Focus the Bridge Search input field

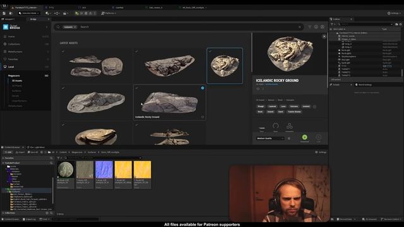[188, 26]
